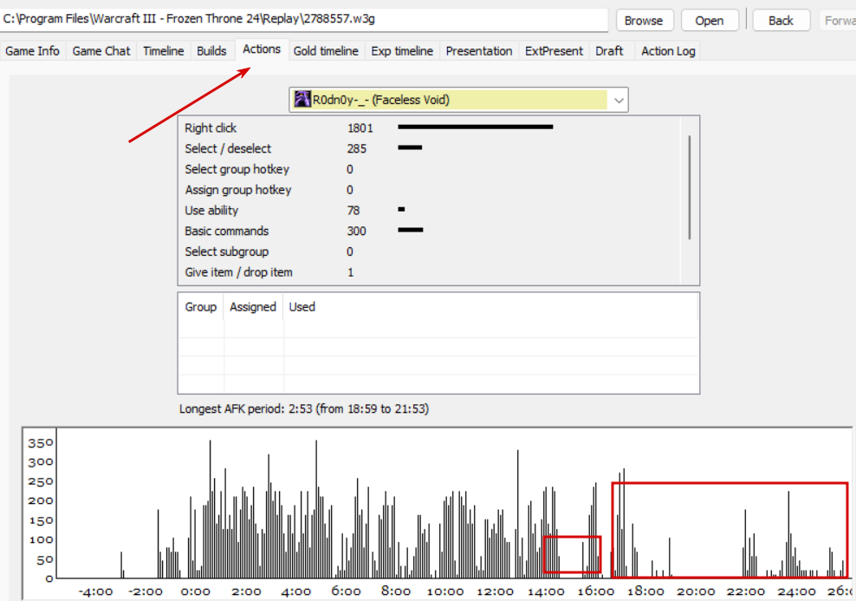
Task: Click the partially visible Forward button
Action: click(x=838, y=21)
